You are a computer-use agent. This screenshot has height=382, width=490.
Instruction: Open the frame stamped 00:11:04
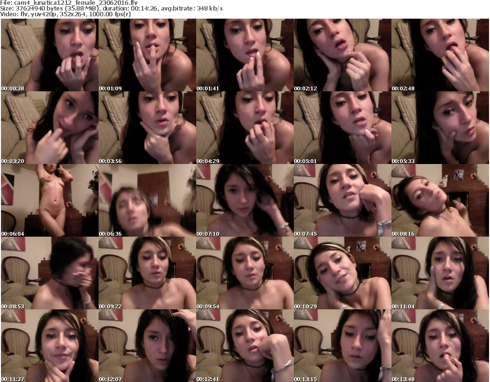pyautogui.click(x=440, y=273)
